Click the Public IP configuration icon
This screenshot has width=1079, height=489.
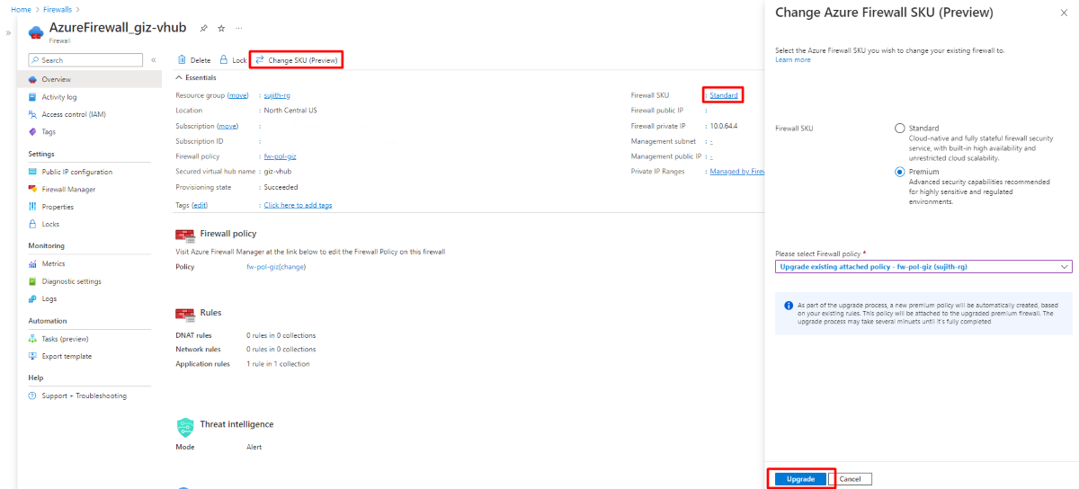[x=33, y=172]
